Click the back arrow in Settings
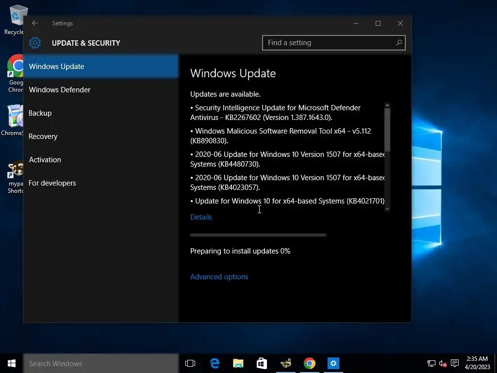The width and height of the screenshot is (497, 373). [x=35, y=23]
